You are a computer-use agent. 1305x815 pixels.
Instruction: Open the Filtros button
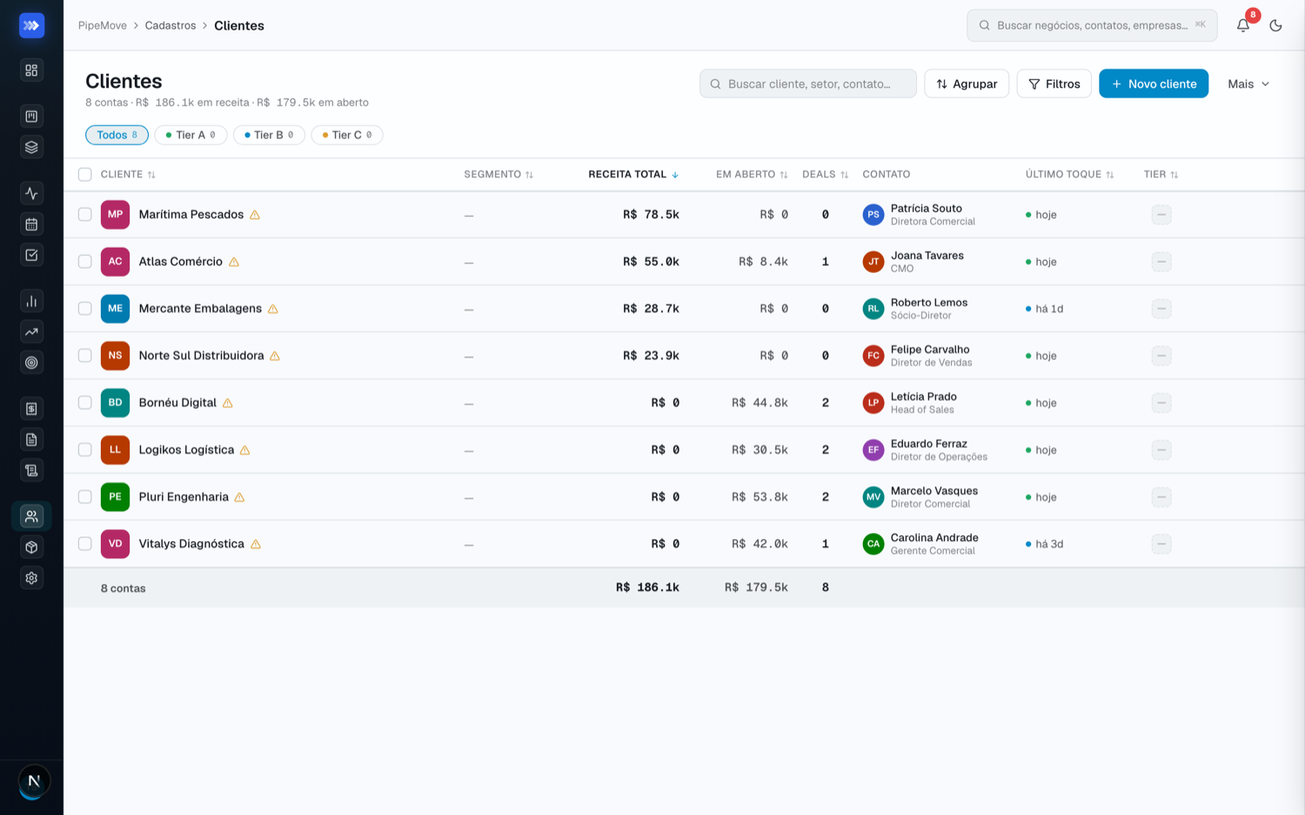tap(1054, 84)
